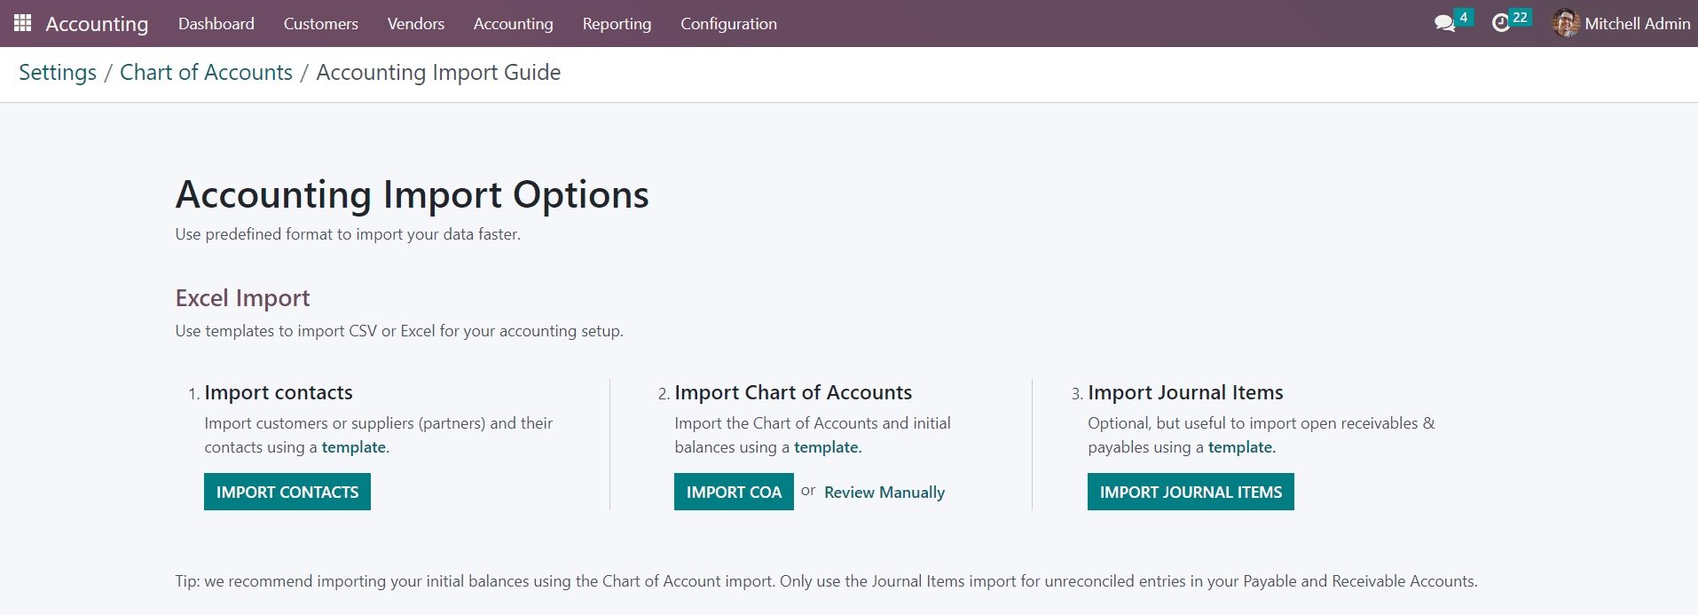
Task: Click the Import Contacts button
Action: 287,492
